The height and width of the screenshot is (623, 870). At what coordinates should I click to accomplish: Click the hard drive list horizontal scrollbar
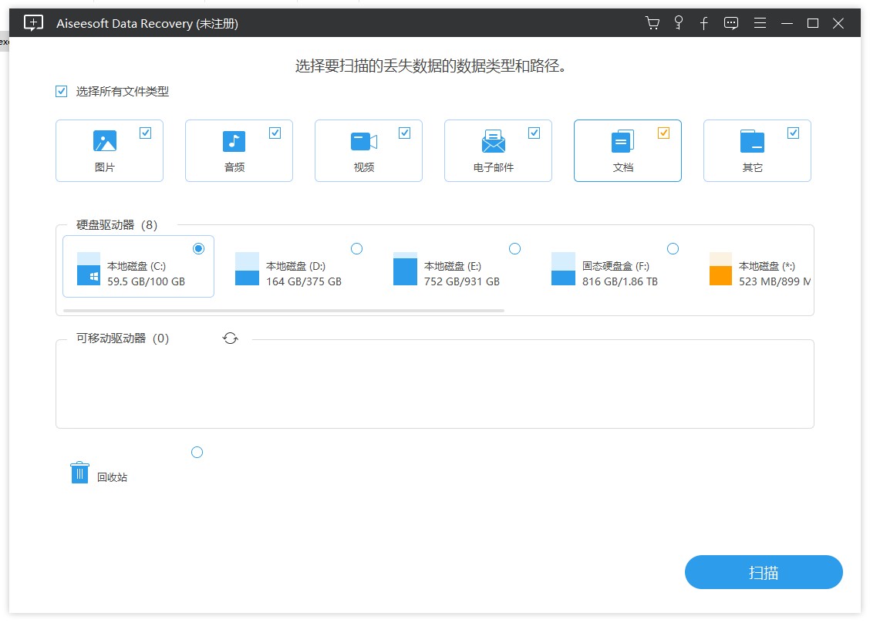click(284, 311)
